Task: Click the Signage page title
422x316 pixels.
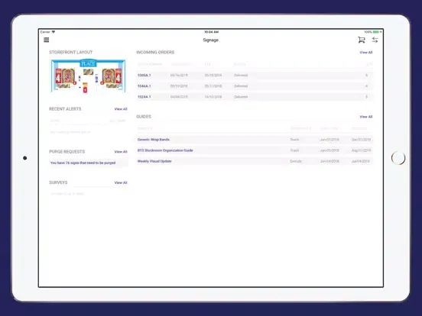Action: [x=211, y=40]
